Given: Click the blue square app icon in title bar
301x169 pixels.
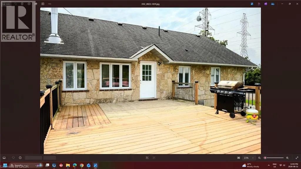Looking at the screenshot, I should (x=252, y=4).
